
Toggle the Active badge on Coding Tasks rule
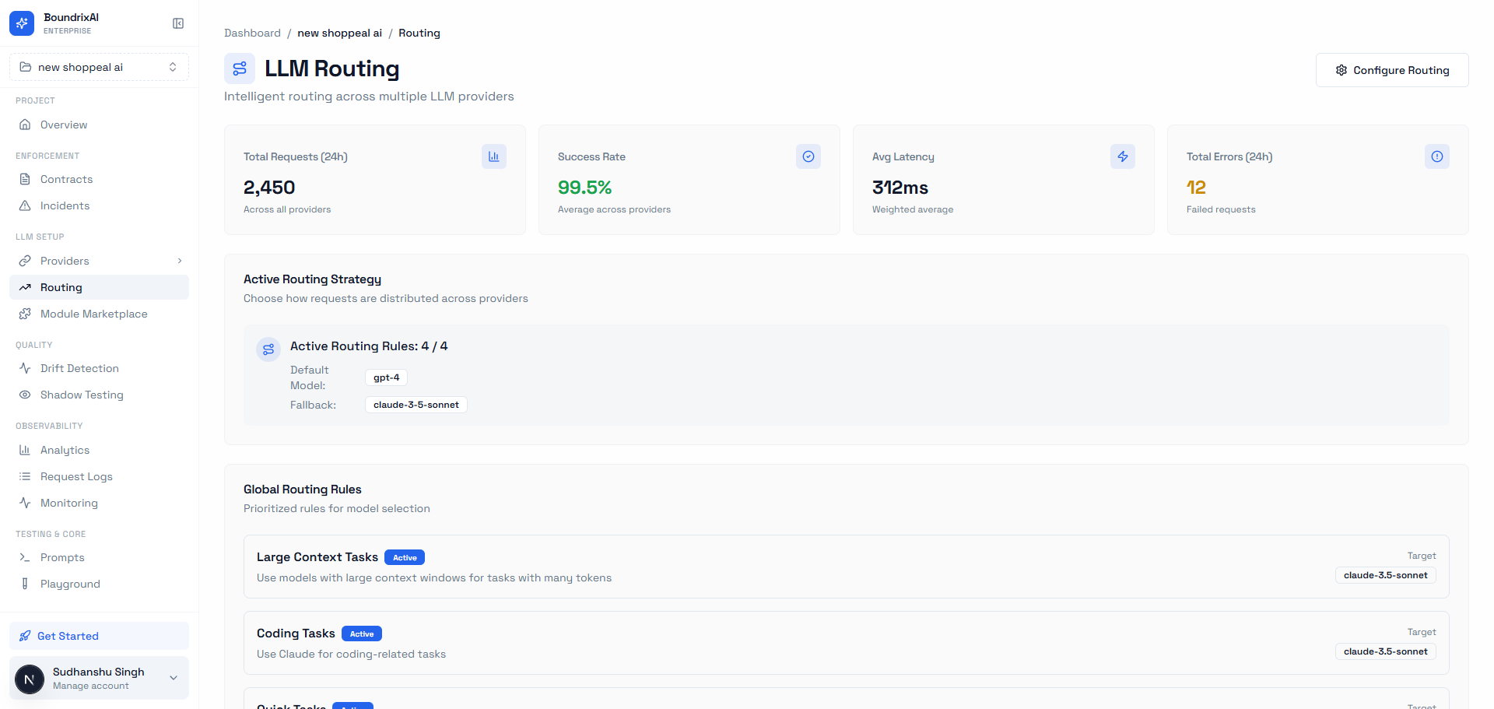point(361,634)
